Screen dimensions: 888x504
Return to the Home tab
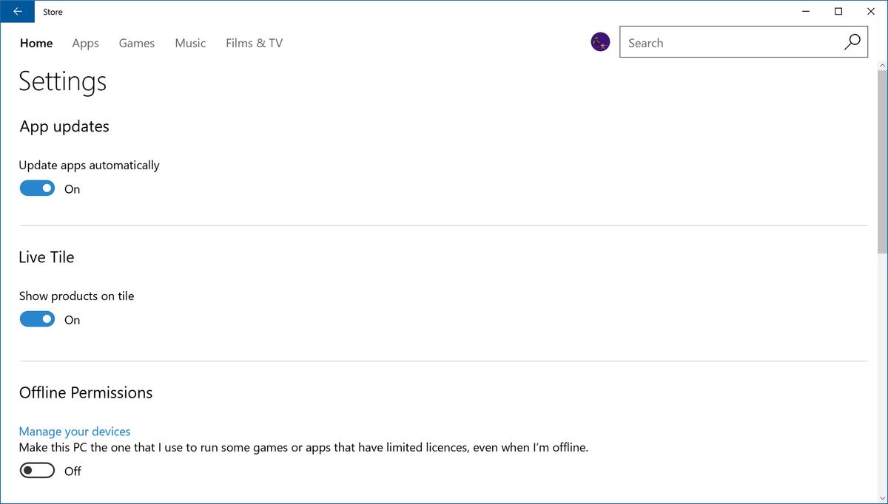(x=36, y=43)
